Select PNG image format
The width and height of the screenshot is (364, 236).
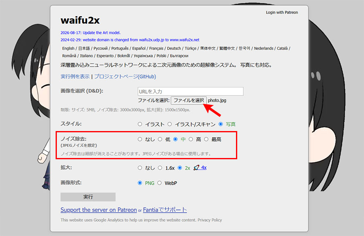coord(140,183)
